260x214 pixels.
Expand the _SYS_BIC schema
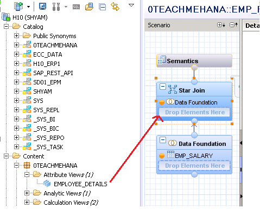(x=16, y=128)
